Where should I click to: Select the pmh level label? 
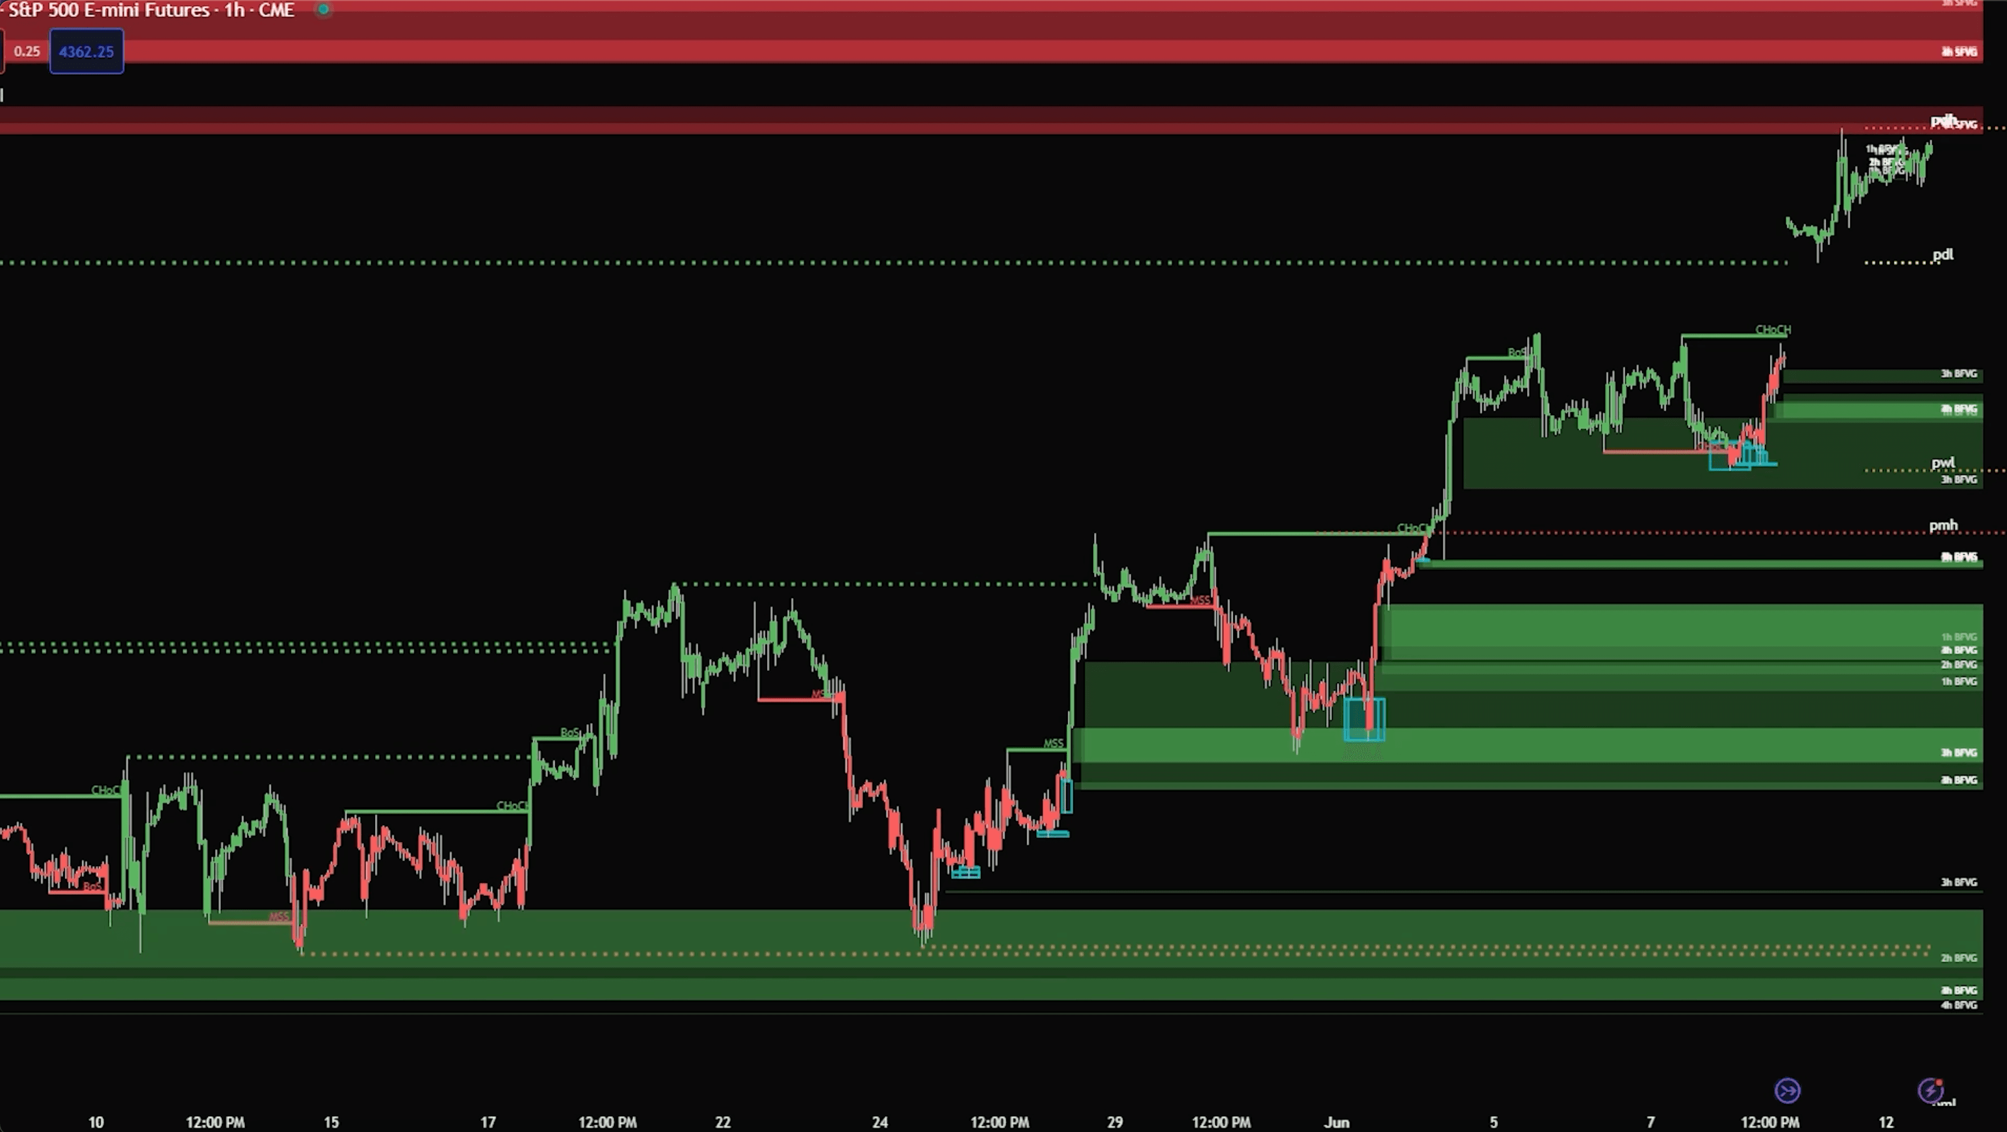click(x=1943, y=525)
